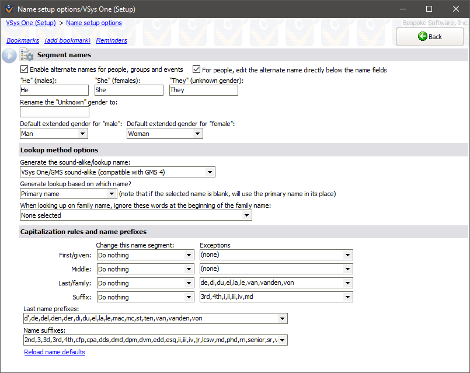This screenshot has height=373, width=470.
Task: Click the Rename Unknown gender input field
Action: (54, 112)
